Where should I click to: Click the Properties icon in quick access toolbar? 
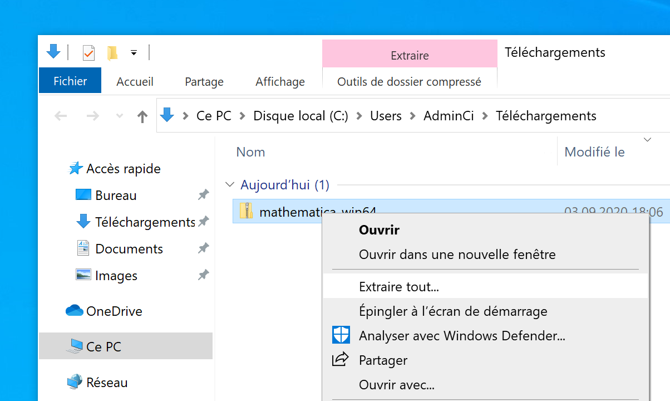click(x=88, y=53)
